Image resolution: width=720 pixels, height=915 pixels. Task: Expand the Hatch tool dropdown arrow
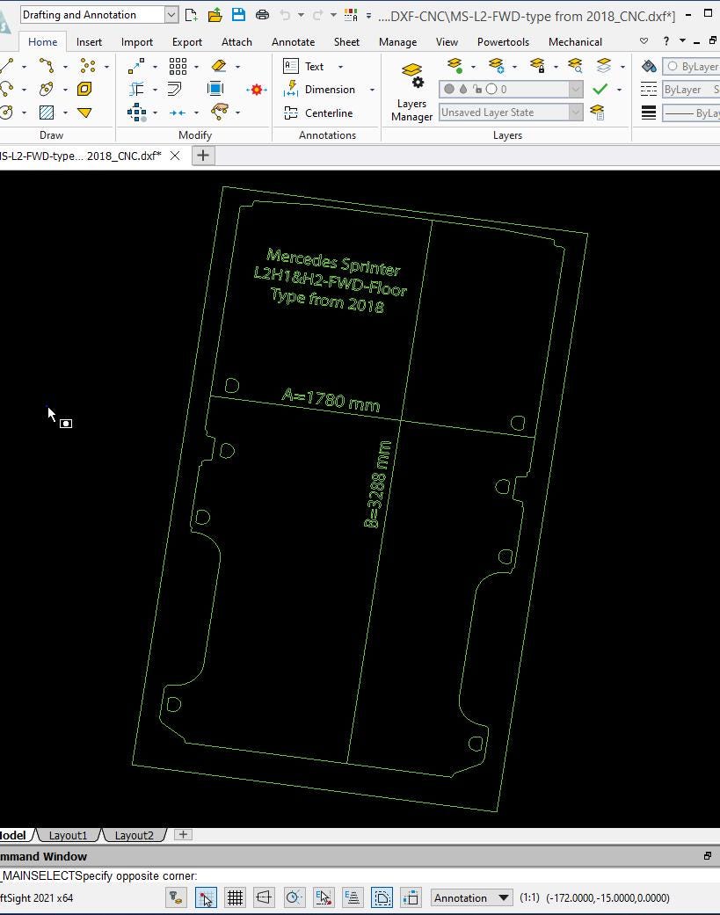[x=65, y=113]
